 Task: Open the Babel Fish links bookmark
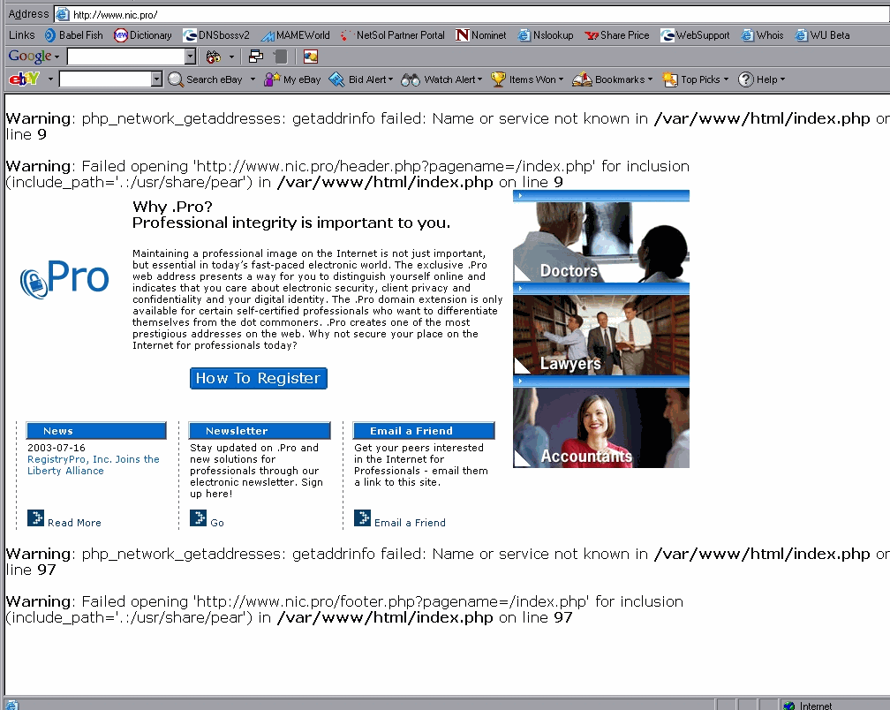pyautogui.click(x=74, y=35)
